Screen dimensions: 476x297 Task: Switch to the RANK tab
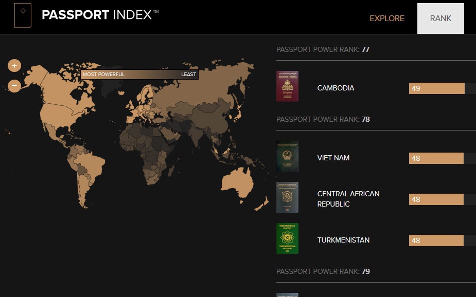pyautogui.click(x=440, y=18)
